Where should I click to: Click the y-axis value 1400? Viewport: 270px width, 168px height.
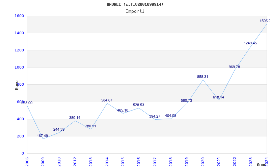point(19,33)
